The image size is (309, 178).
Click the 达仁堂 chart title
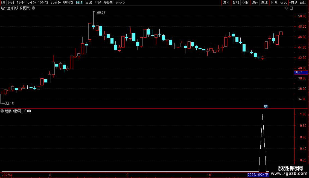[16, 8]
